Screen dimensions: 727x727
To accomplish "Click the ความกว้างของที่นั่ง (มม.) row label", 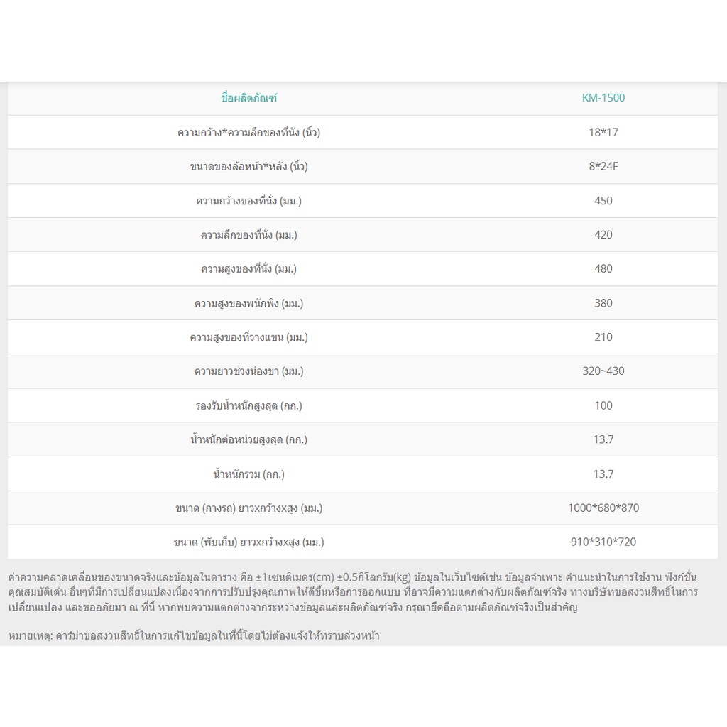I will click(x=249, y=201).
